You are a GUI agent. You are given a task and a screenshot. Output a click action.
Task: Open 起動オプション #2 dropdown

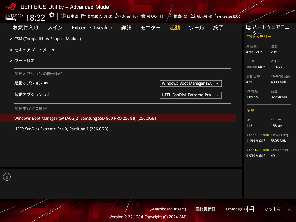tap(190, 95)
